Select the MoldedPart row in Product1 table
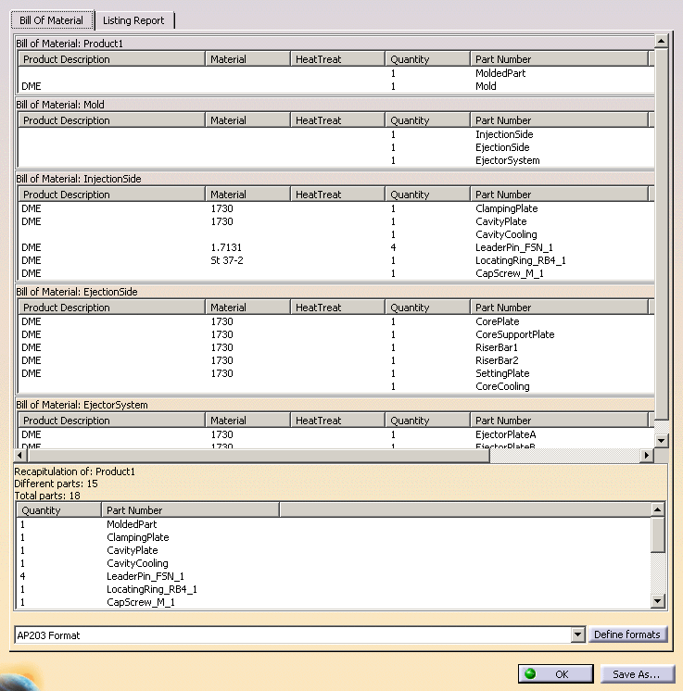Screen dimensions: 683x691 pyautogui.click(x=336, y=73)
